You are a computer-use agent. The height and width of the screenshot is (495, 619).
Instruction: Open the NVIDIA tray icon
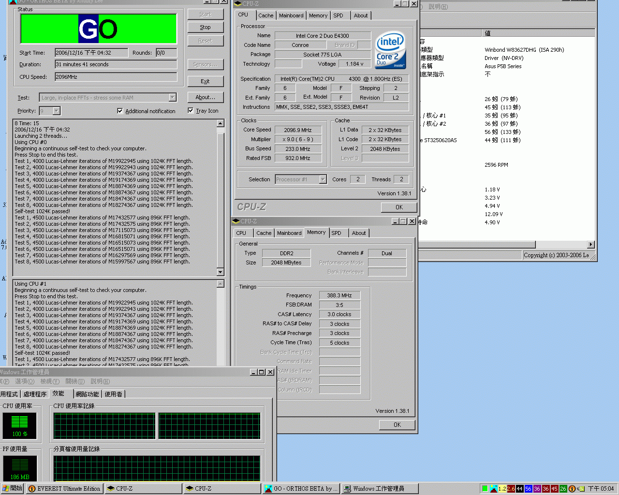pyautogui.click(x=581, y=489)
